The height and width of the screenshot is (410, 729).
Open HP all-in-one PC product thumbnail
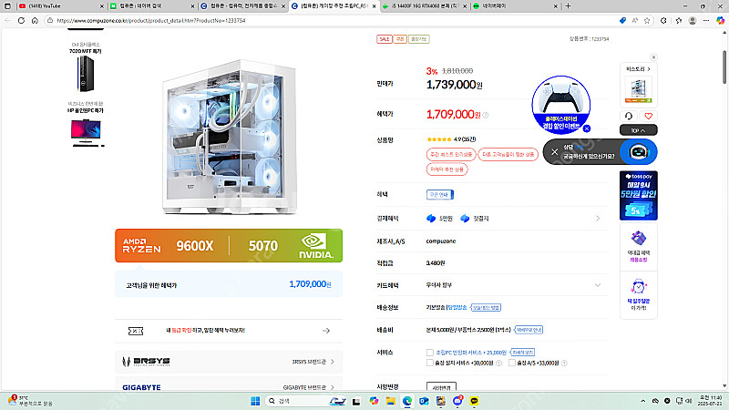(86, 132)
